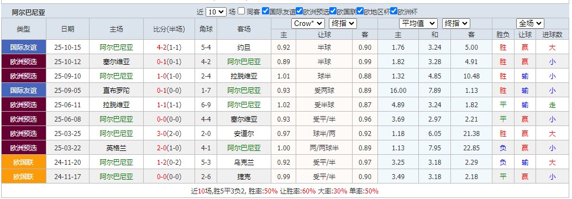This screenshot has height=199, width=572.
Task: Click the 近10场 summary statistics line
Action: point(285,191)
